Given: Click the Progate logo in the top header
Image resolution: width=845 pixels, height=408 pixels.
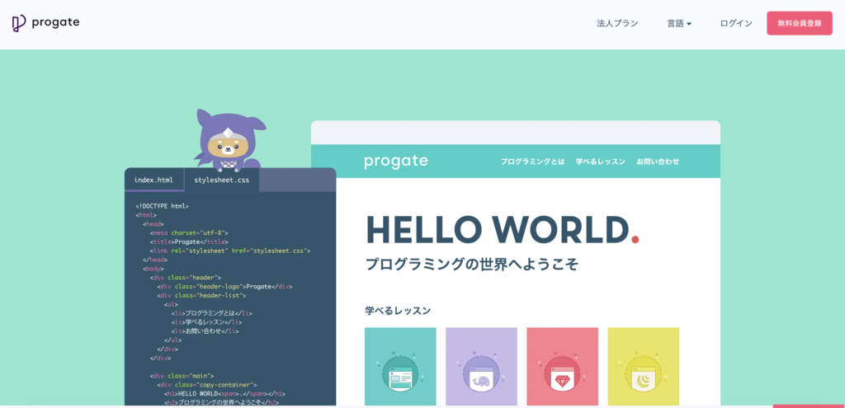Looking at the screenshot, I should tap(46, 23).
